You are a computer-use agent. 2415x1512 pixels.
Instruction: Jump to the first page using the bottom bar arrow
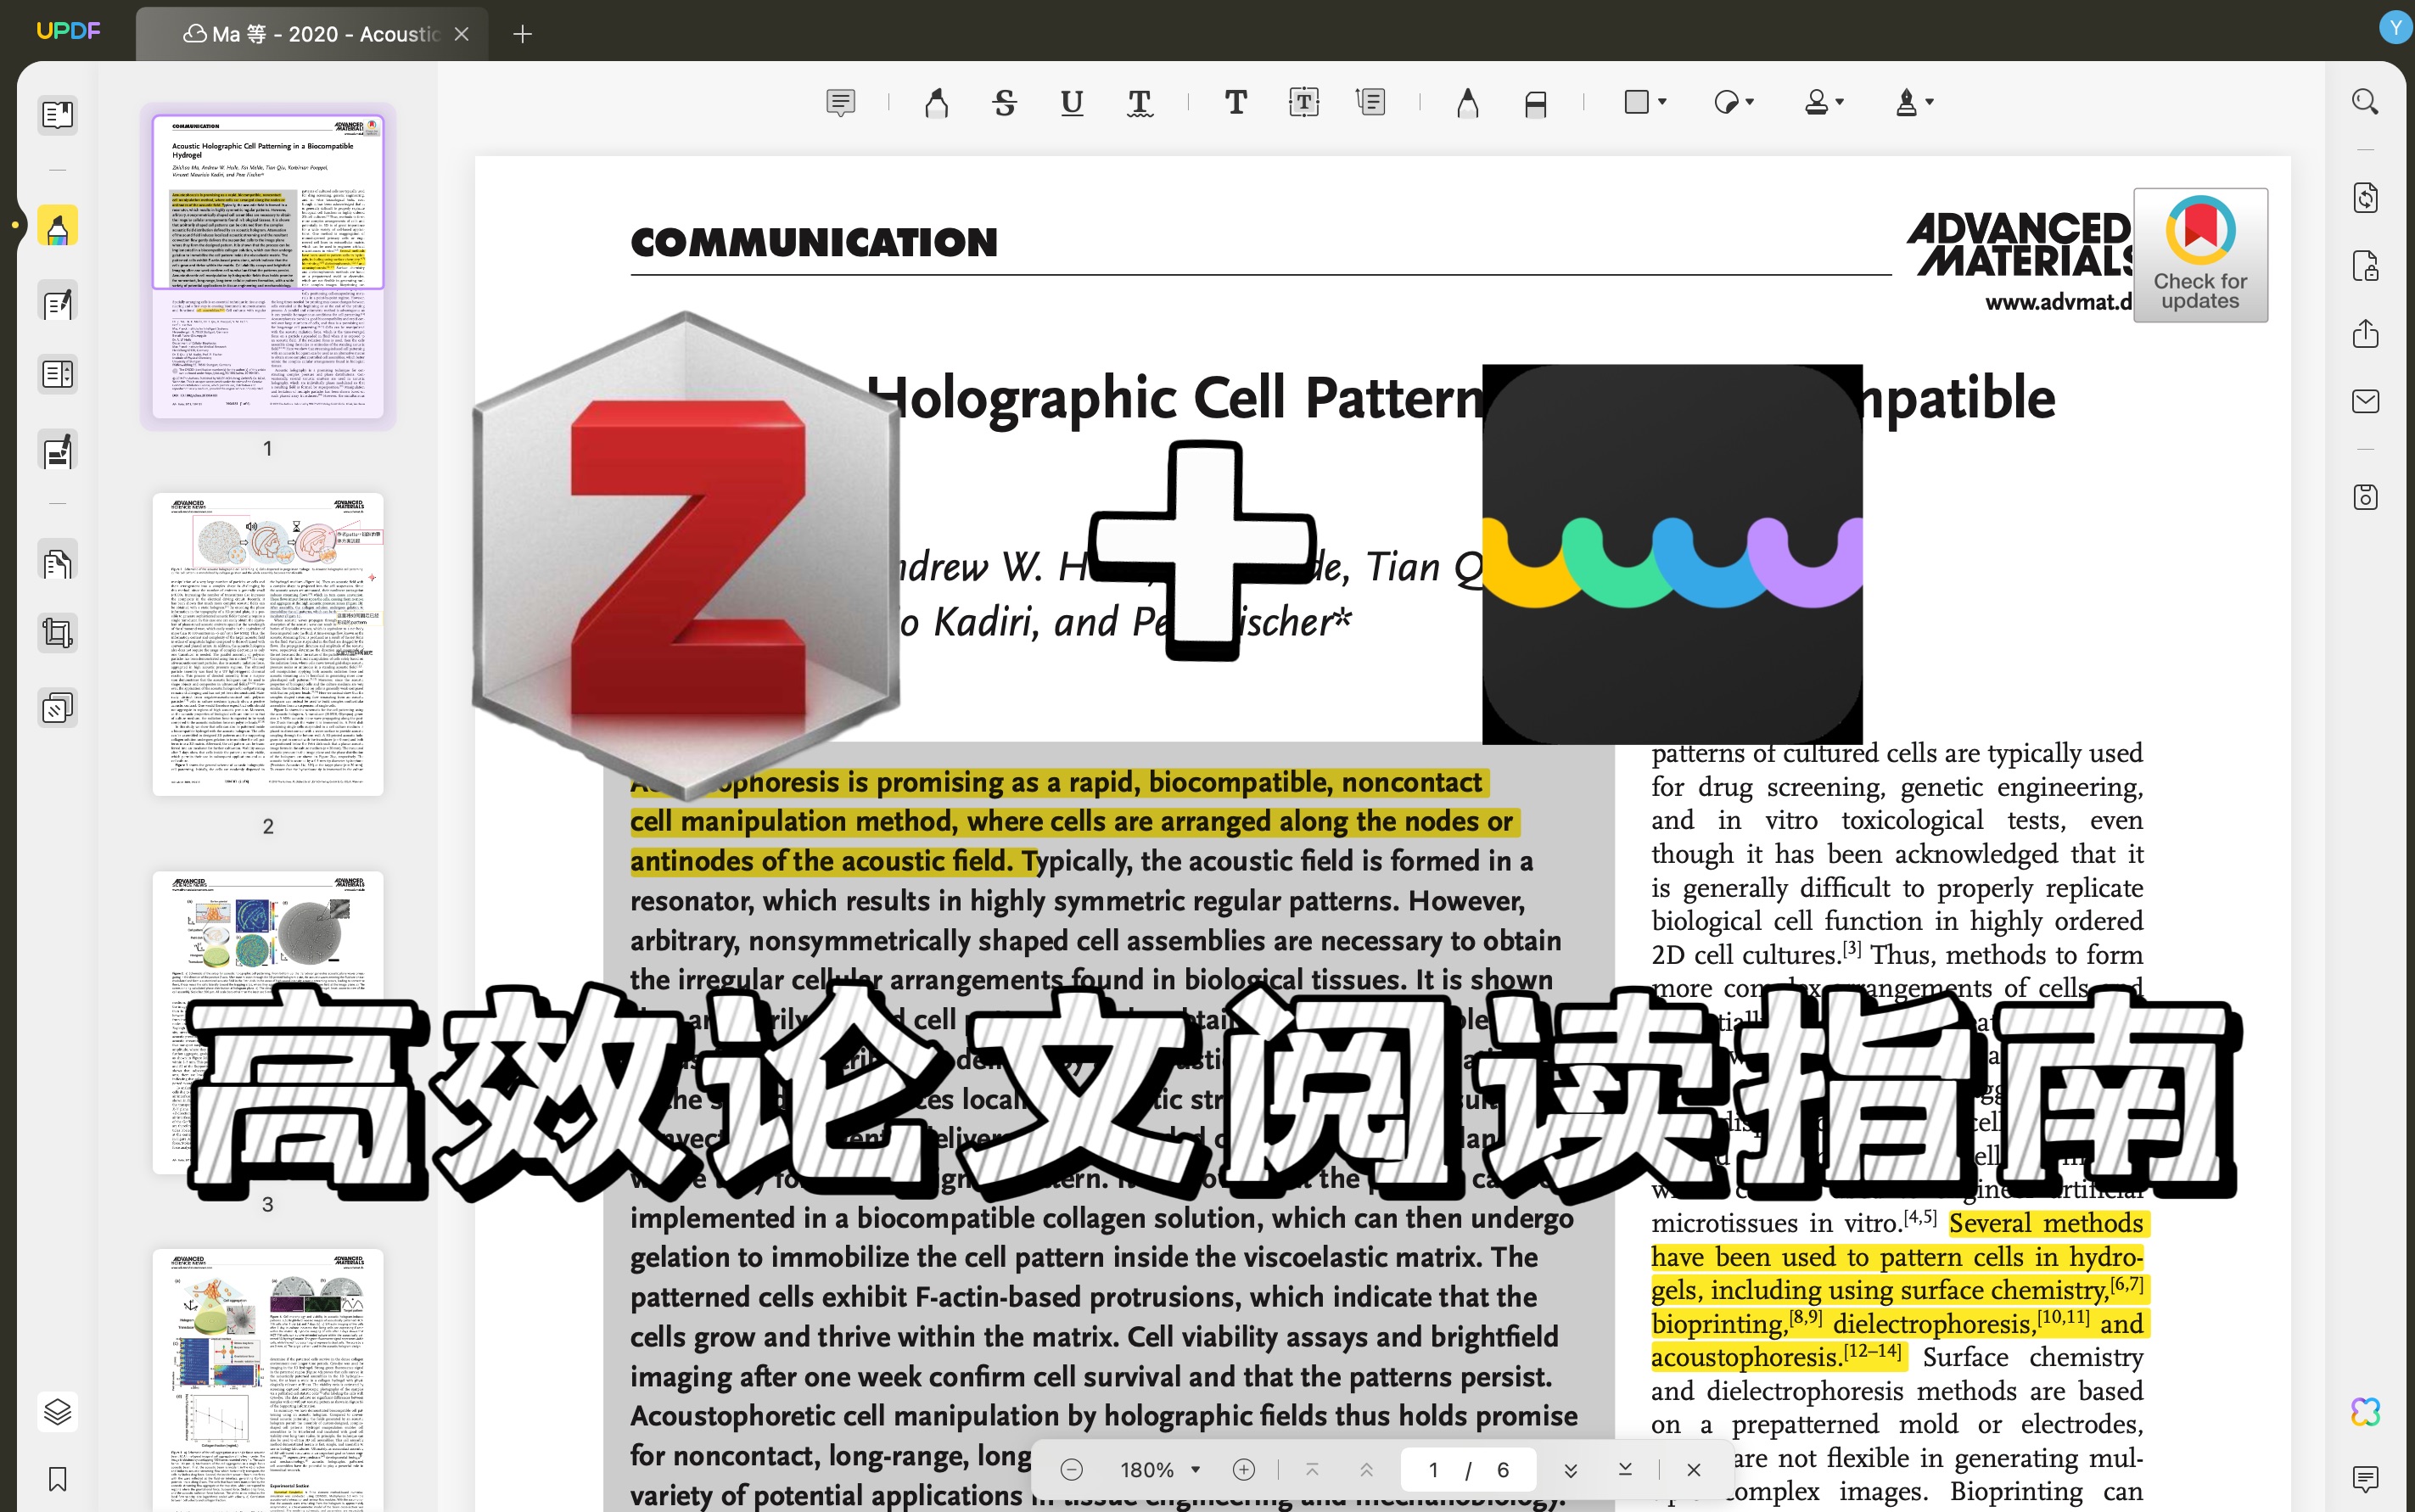[1312, 1469]
